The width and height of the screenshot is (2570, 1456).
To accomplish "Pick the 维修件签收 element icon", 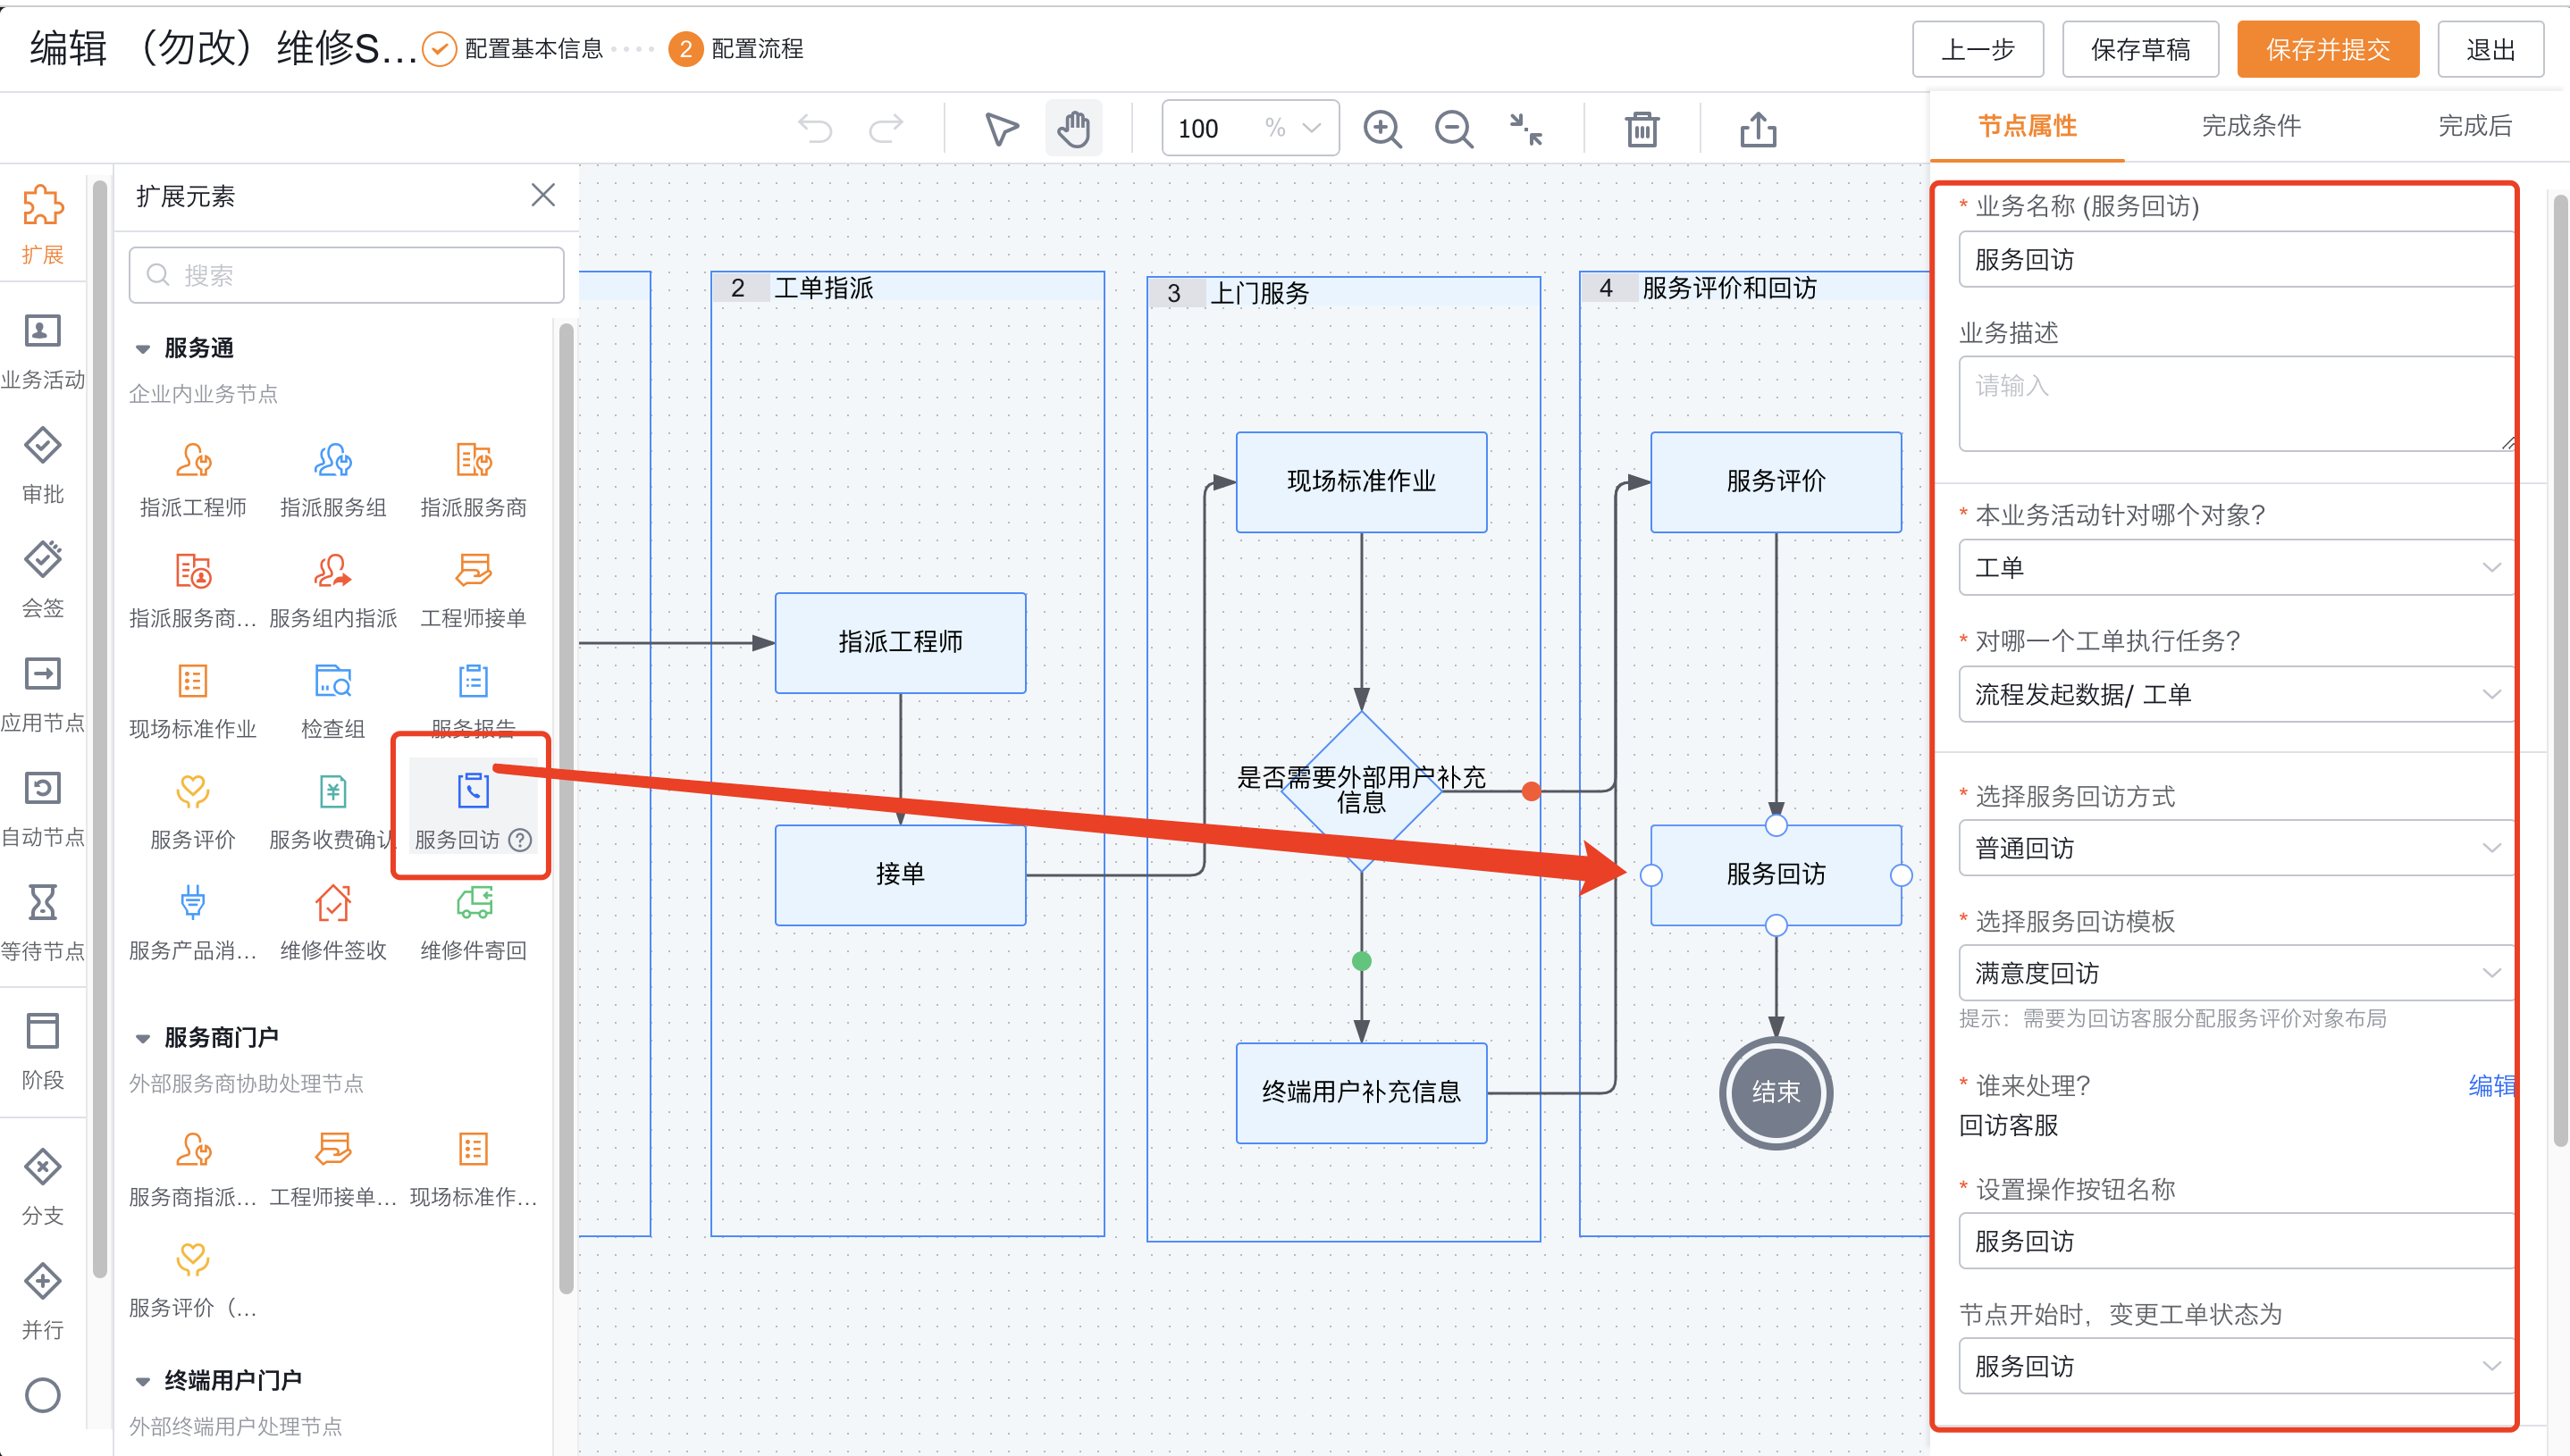I will click(x=333, y=904).
